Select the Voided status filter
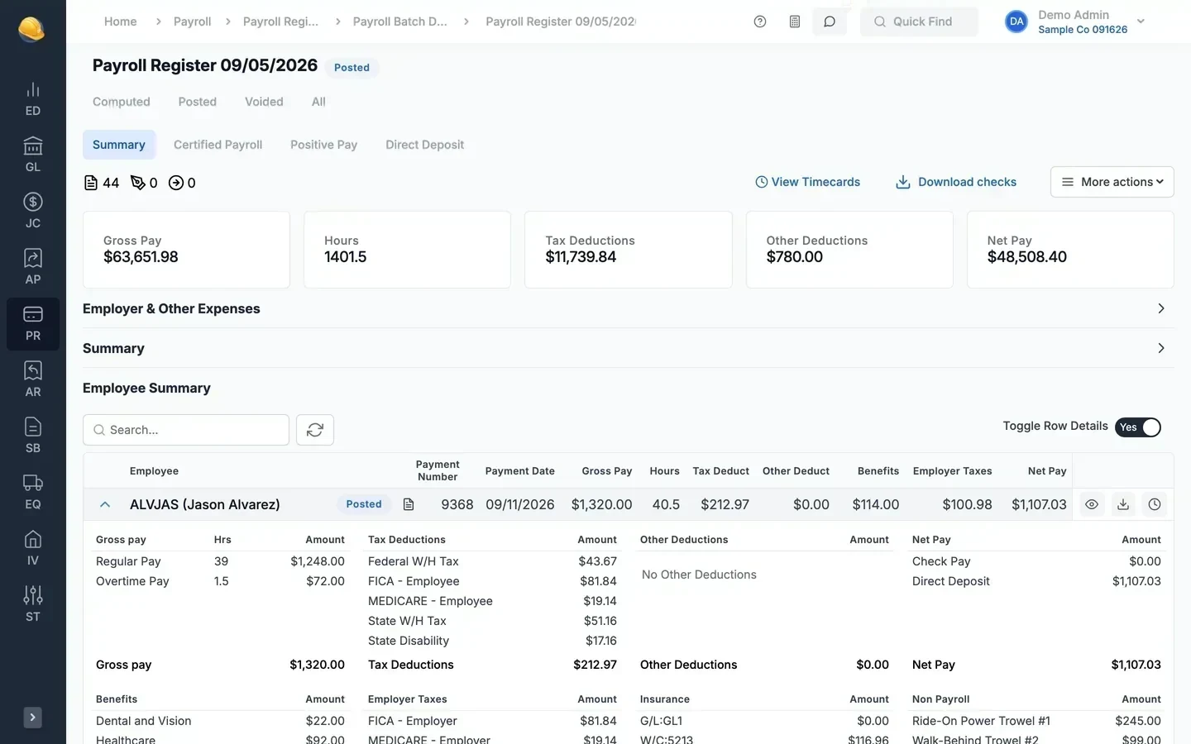The height and width of the screenshot is (744, 1191). pos(264,102)
